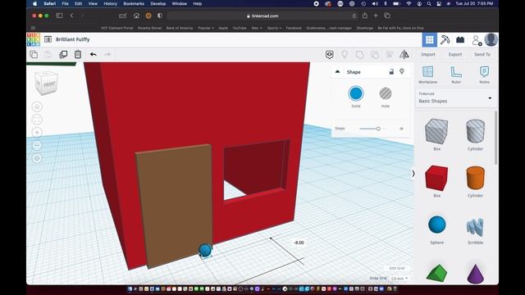
Task: Delete selection with the trash icon
Action: tap(78, 54)
